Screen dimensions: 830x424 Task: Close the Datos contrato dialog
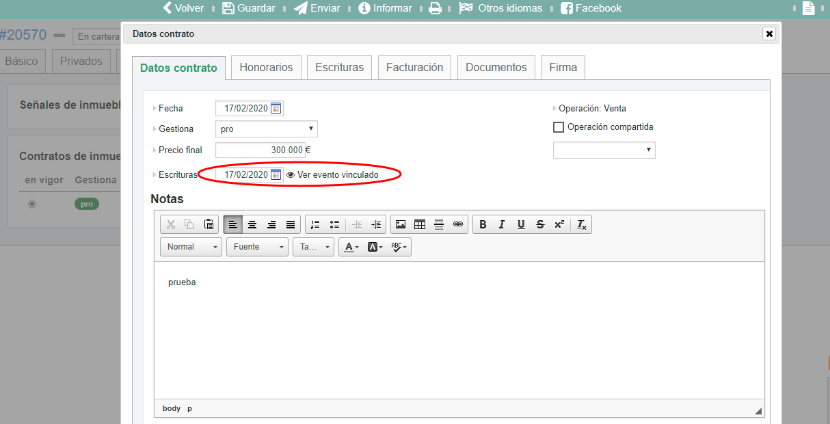(769, 34)
